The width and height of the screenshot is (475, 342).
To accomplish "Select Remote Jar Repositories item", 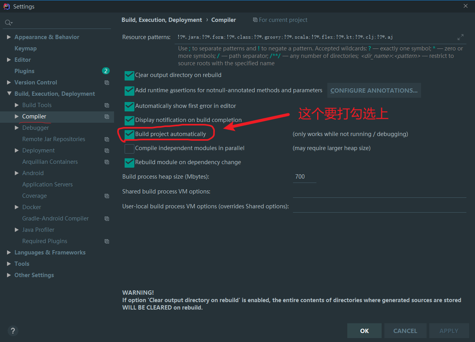I will pyautogui.click(x=54, y=139).
